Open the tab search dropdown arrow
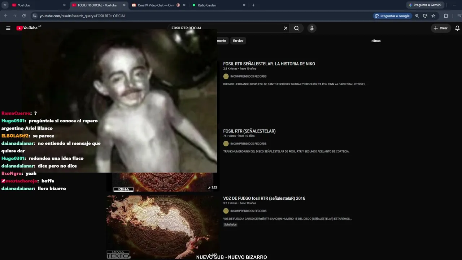Screen dimensions: 462x260 pos(5,5)
